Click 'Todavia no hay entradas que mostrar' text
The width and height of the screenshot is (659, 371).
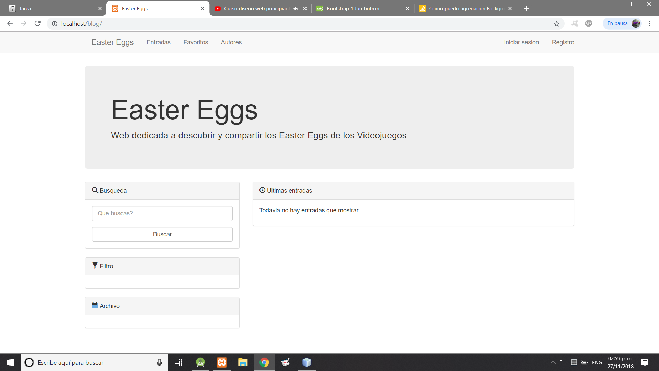pos(309,210)
